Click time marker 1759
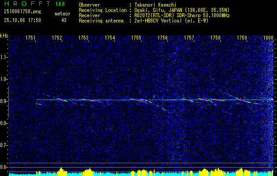Viewport: 277px width, 176px height. tap(242, 37)
